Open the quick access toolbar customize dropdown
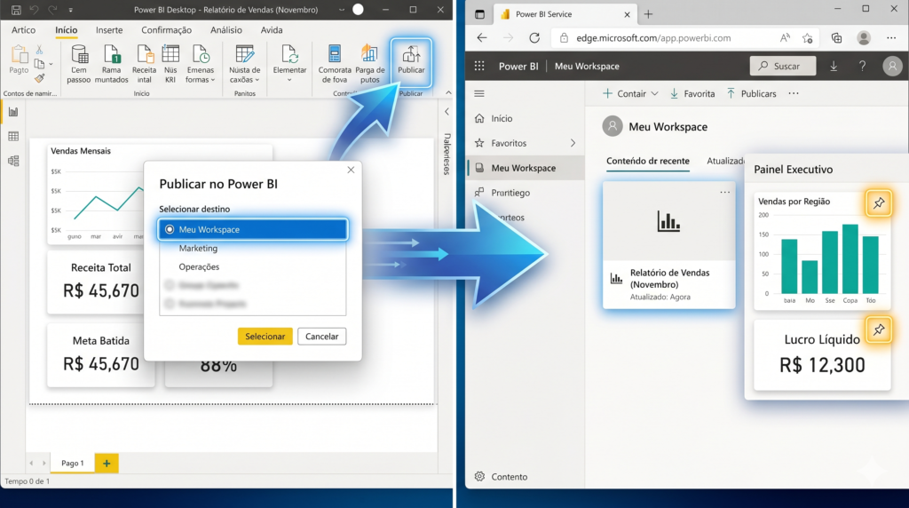This screenshot has width=909, height=508. (71, 10)
